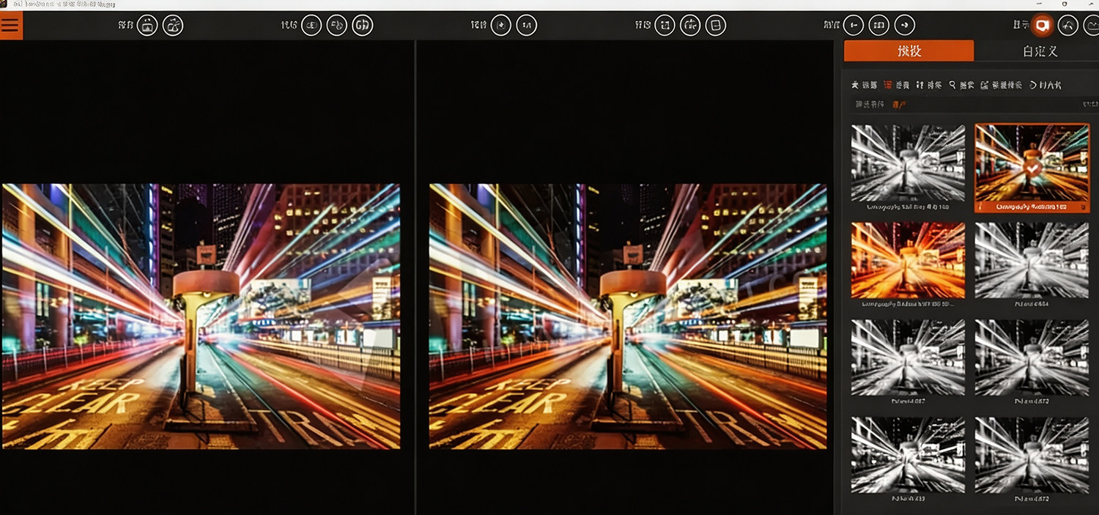Switch to the 自定义 (Custom) tab
The width and height of the screenshot is (1099, 515).
point(1040,51)
